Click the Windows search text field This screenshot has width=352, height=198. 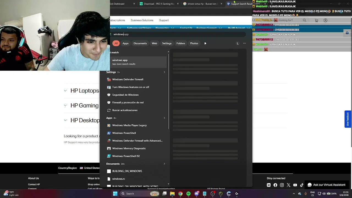tap(178, 34)
